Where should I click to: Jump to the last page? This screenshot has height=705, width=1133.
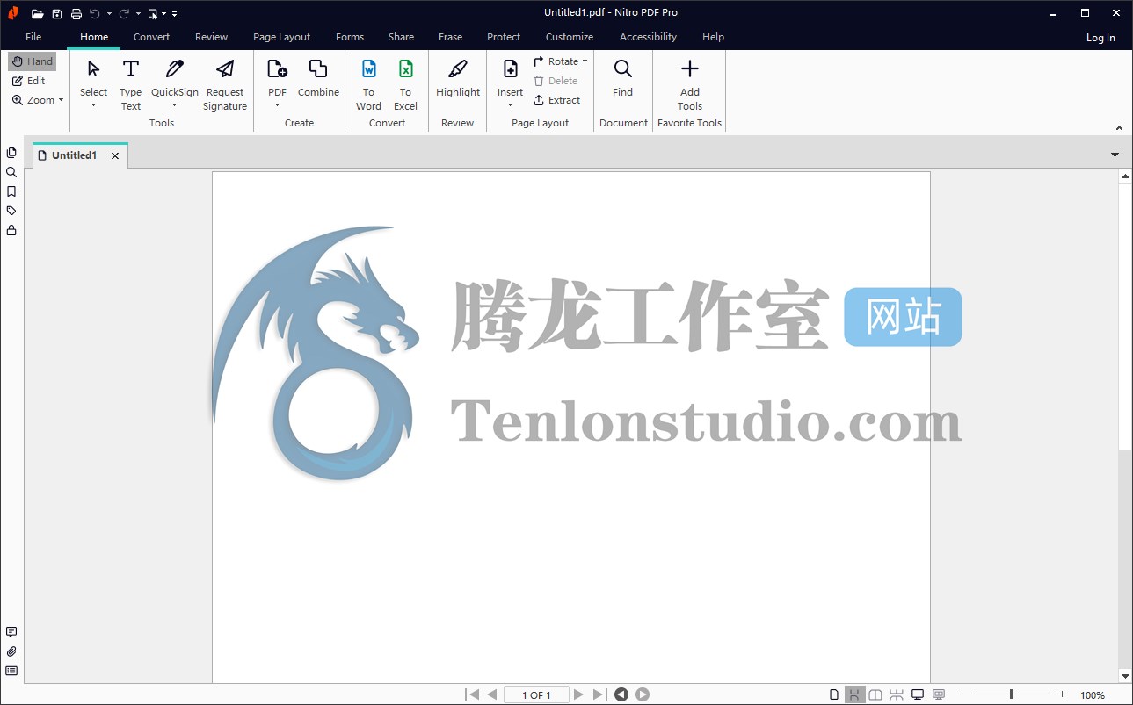pos(599,694)
